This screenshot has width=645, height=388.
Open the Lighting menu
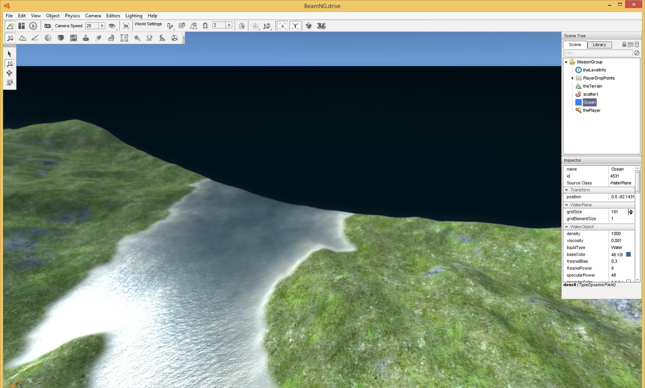[134, 16]
